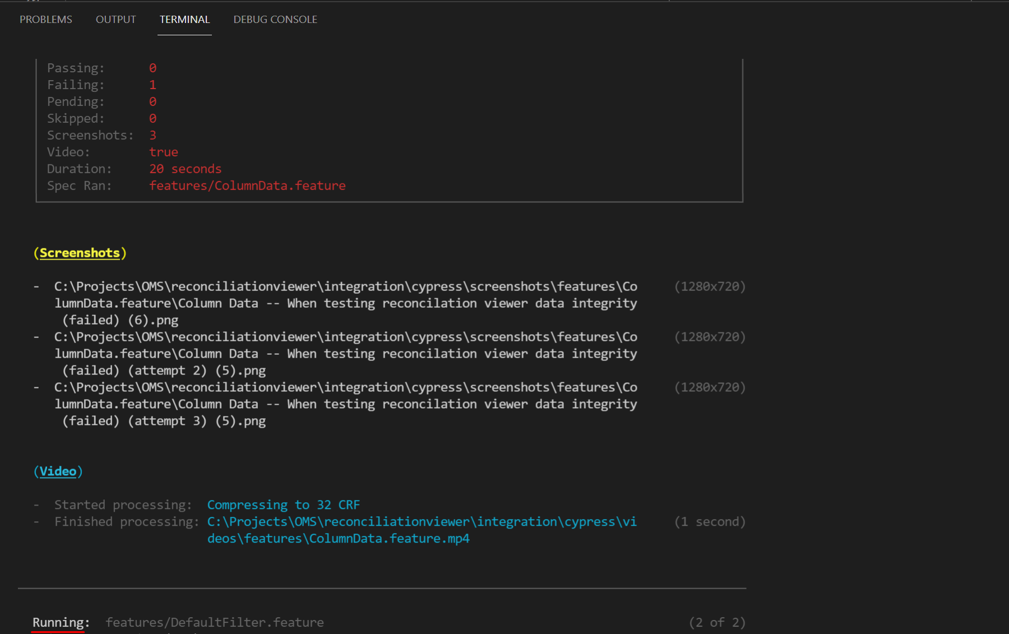This screenshot has height=634, width=1009.
Task: Open the (failed) (attempt 2) (5).png path
Action: coord(345,354)
